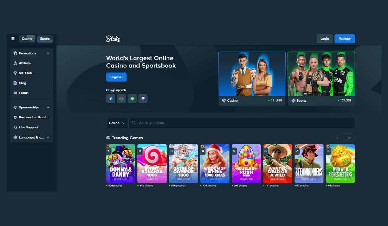Expand the Sponsorships section
The width and height of the screenshot is (388, 226).
coord(31,108)
